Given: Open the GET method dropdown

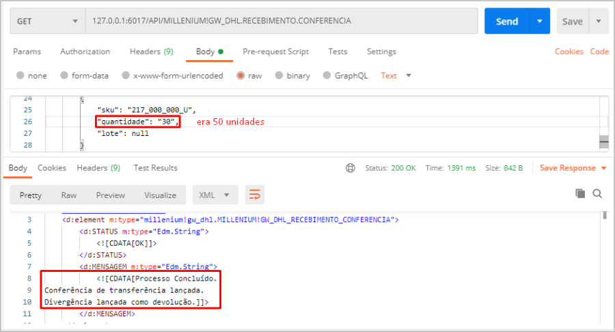Looking at the screenshot, I should tap(47, 21).
